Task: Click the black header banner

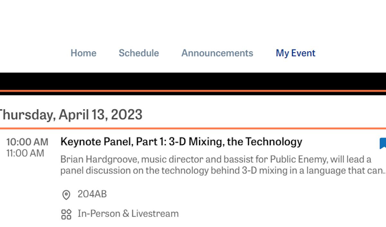Action: pos(193,81)
